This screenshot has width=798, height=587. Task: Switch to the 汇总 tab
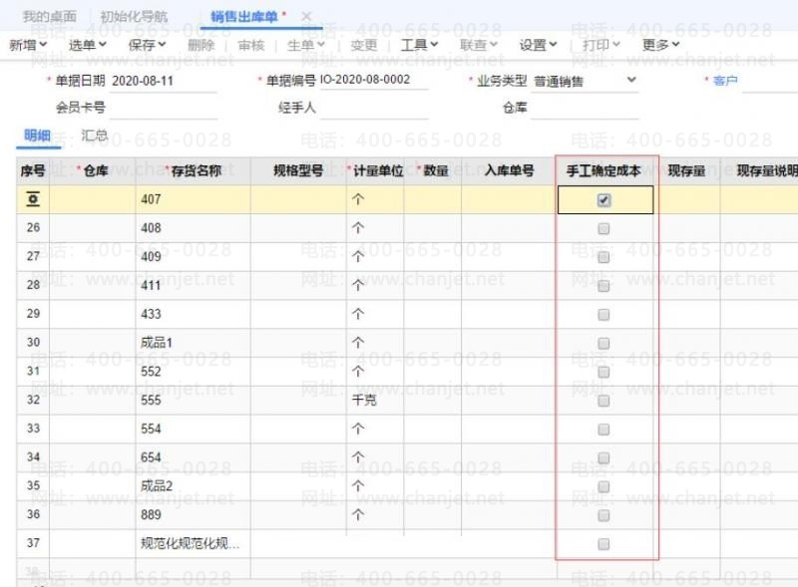point(95,136)
